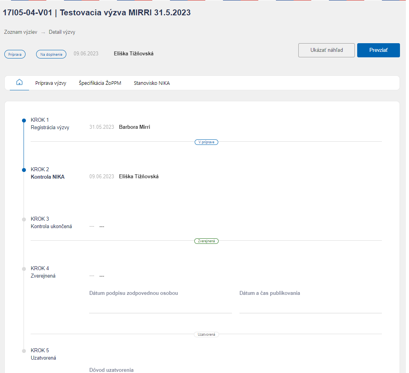Click the Dátum podpisu zodpovednou osobou field
This screenshot has width=409, height=373.
coord(161,302)
